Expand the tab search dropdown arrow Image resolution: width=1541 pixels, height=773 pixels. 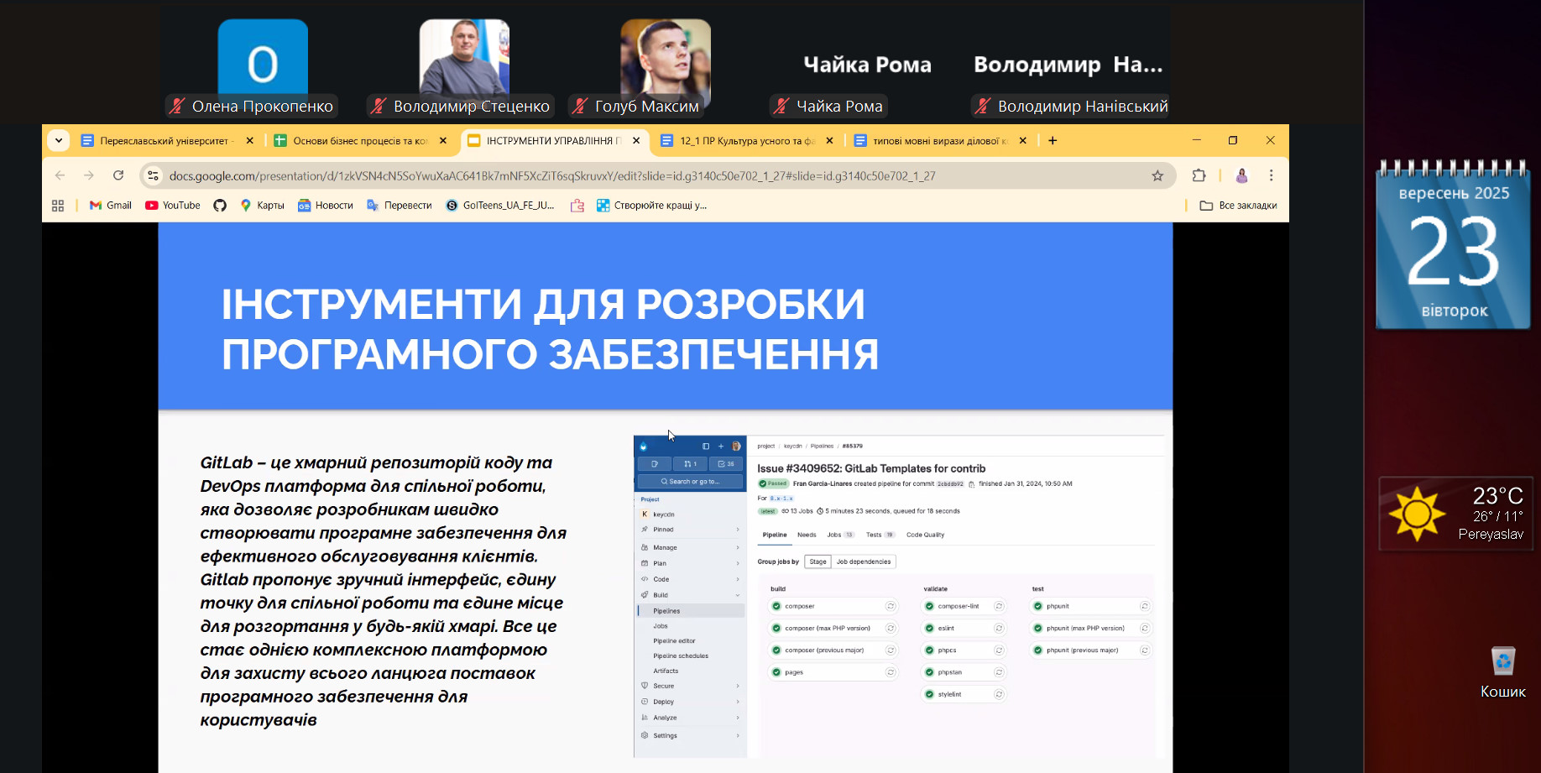point(59,140)
